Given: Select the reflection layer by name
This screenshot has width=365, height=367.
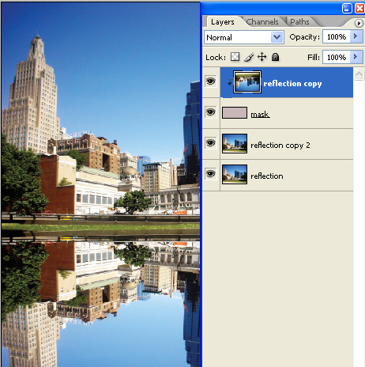Looking at the screenshot, I should 267,176.
